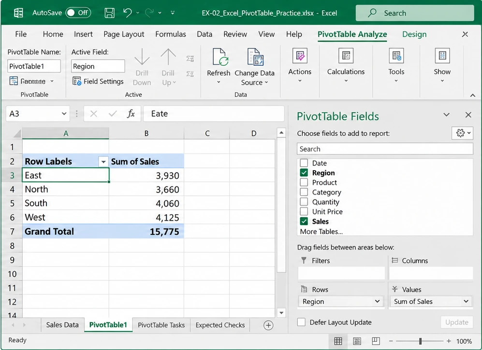The height and width of the screenshot is (350, 482).
Task: Click the Undo arrow icon
Action: 128,13
